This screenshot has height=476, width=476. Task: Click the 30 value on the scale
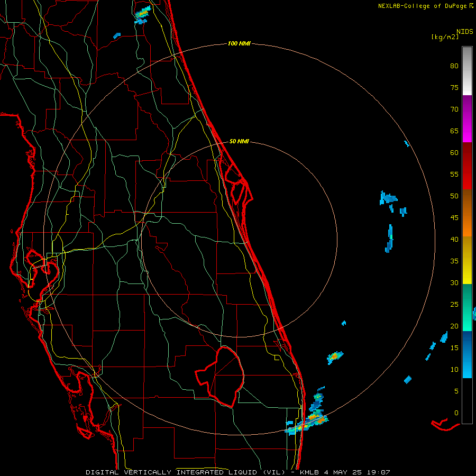click(454, 282)
